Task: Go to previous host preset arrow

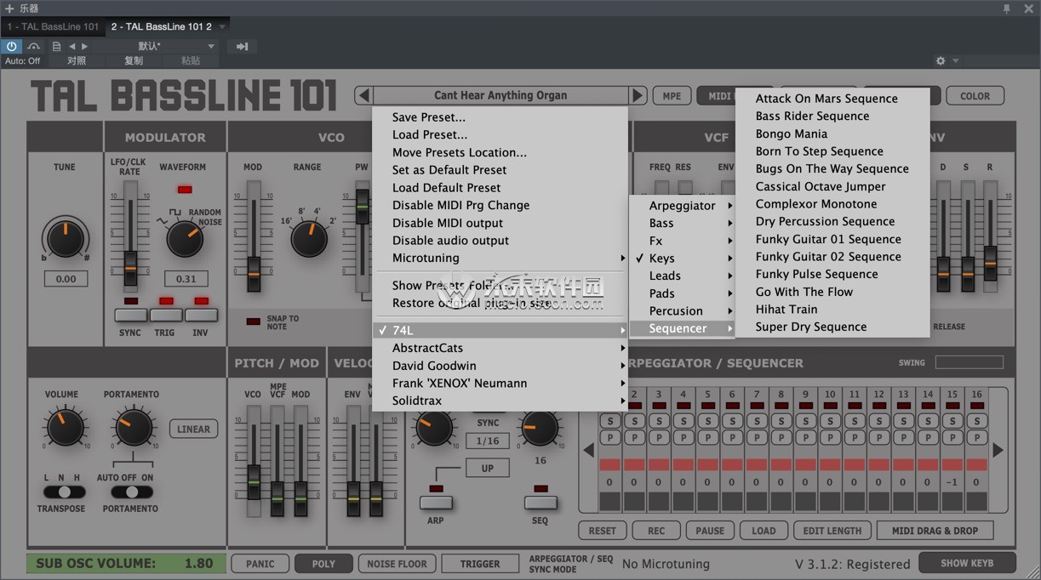Action: (71, 46)
